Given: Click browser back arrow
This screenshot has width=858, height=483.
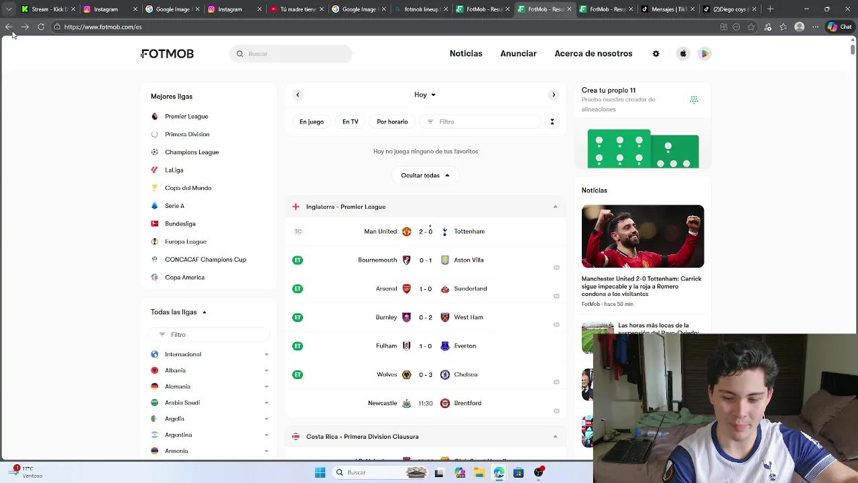Looking at the screenshot, I should click(9, 27).
